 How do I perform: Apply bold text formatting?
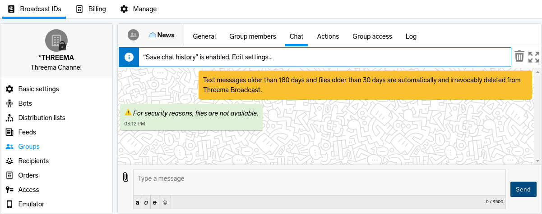click(138, 203)
